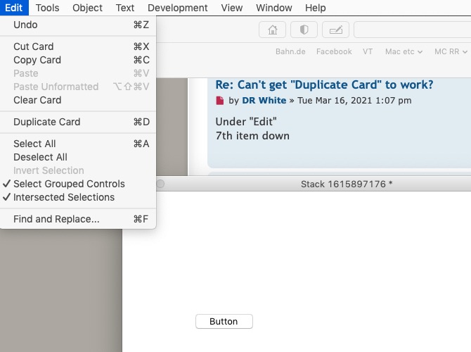Image resolution: width=471 pixels, height=352 pixels.
Task: Choose Duplicate Card from Edit menu
Action: click(47, 122)
